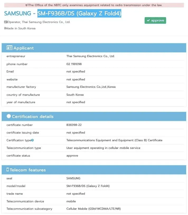188x215 pixels.
Task: Click the Applicant section header
Action: (x=94, y=48)
